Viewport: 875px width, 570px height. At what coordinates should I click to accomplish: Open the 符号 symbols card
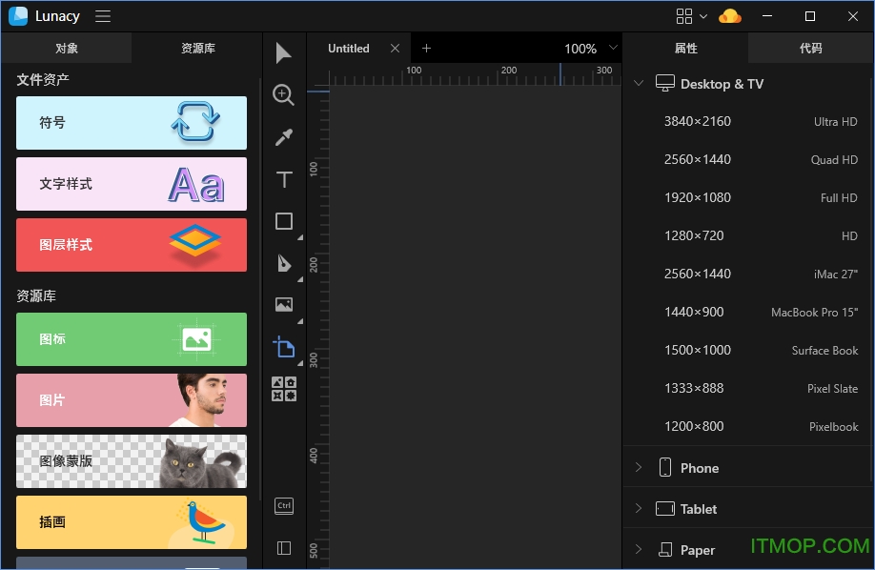(x=132, y=123)
